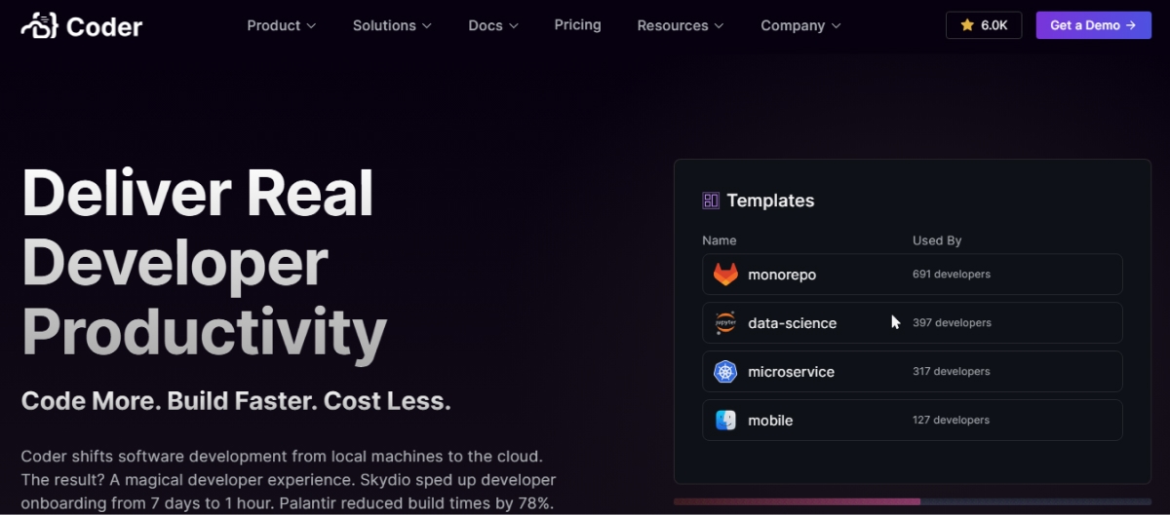The width and height of the screenshot is (1170, 515).
Task: Open the Resources navigation menu
Action: coord(680,25)
